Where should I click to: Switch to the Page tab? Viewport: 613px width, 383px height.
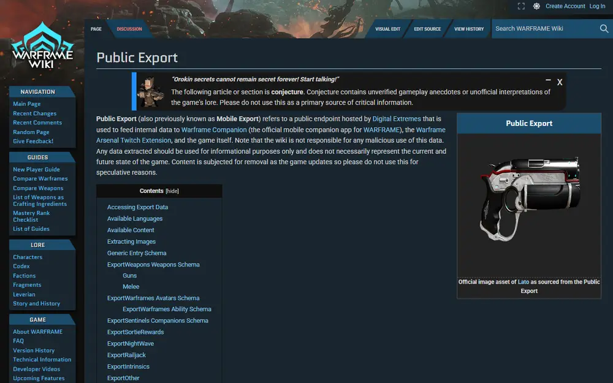click(x=96, y=29)
